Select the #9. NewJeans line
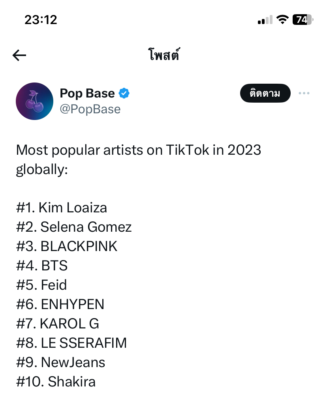The width and height of the screenshot is (327, 405). 60,362
